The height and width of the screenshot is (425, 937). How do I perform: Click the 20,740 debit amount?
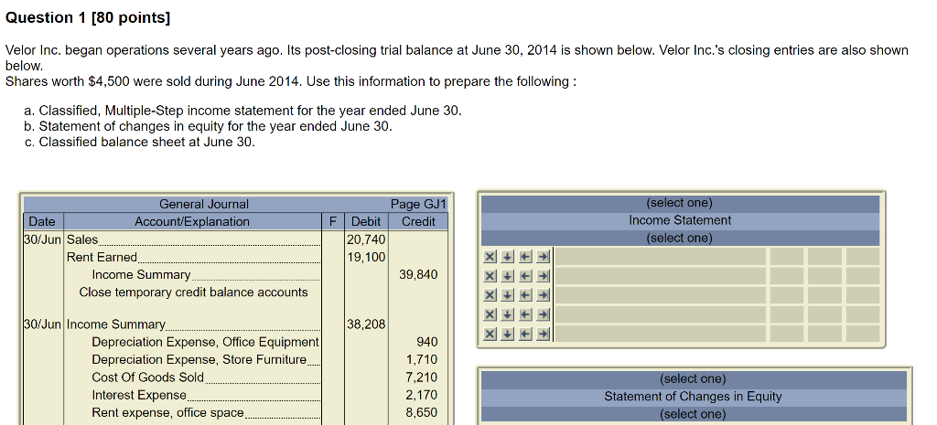pyautogui.click(x=366, y=240)
